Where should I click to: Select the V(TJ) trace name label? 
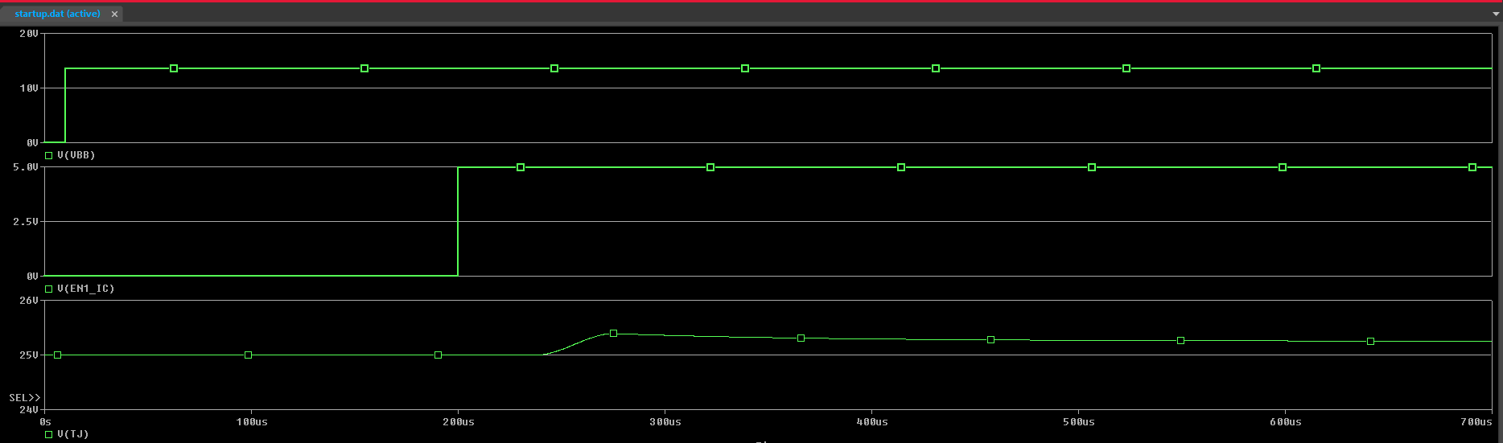(x=73, y=434)
